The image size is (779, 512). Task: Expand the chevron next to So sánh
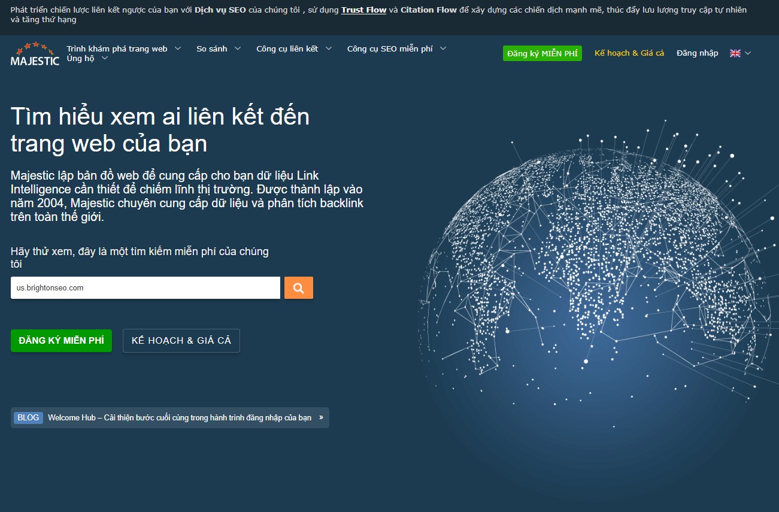238,49
